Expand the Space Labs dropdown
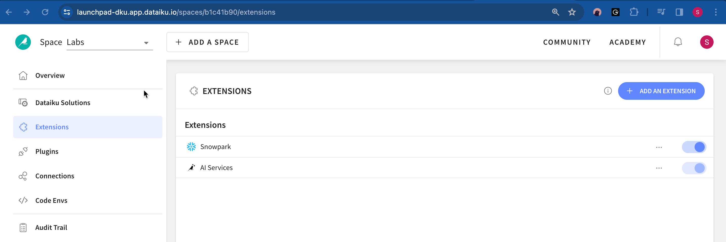 [x=146, y=43]
